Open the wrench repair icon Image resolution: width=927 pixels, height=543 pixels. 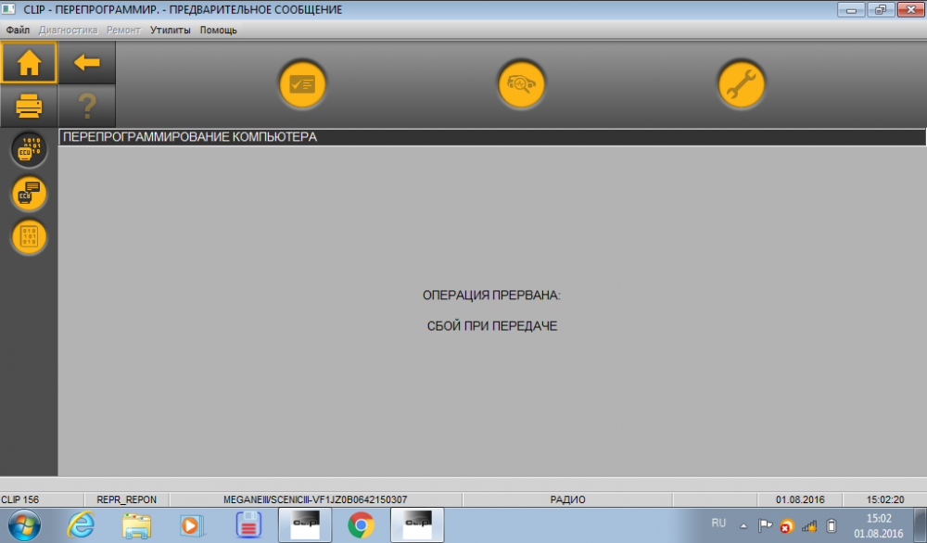[x=741, y=84]
